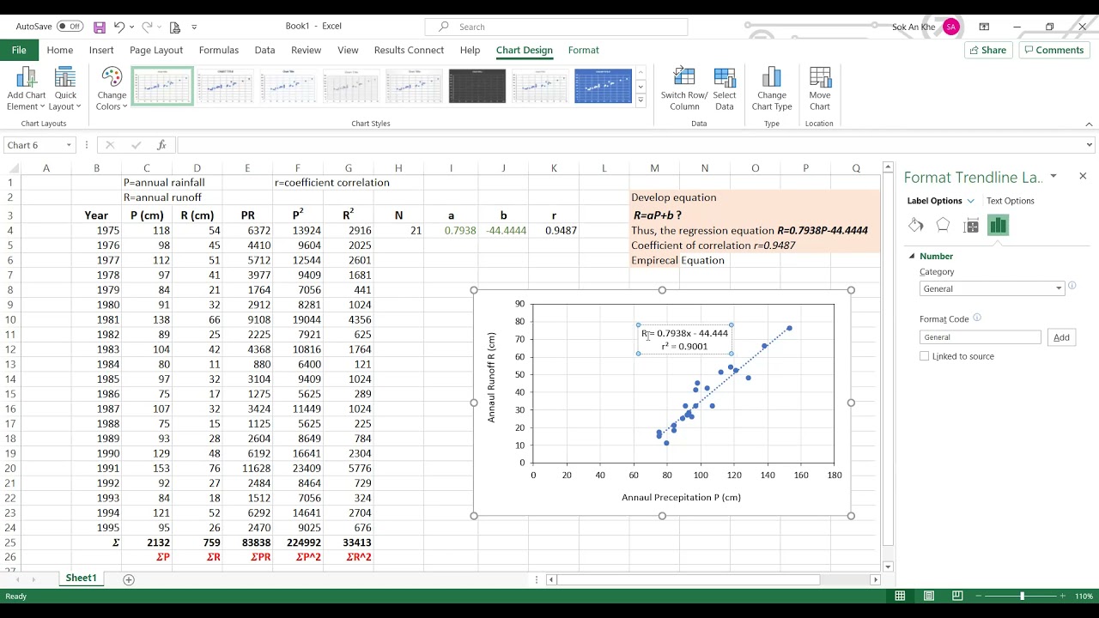Redo the last action
This screenshot has width=1099, height=618.
click(147, 27)
